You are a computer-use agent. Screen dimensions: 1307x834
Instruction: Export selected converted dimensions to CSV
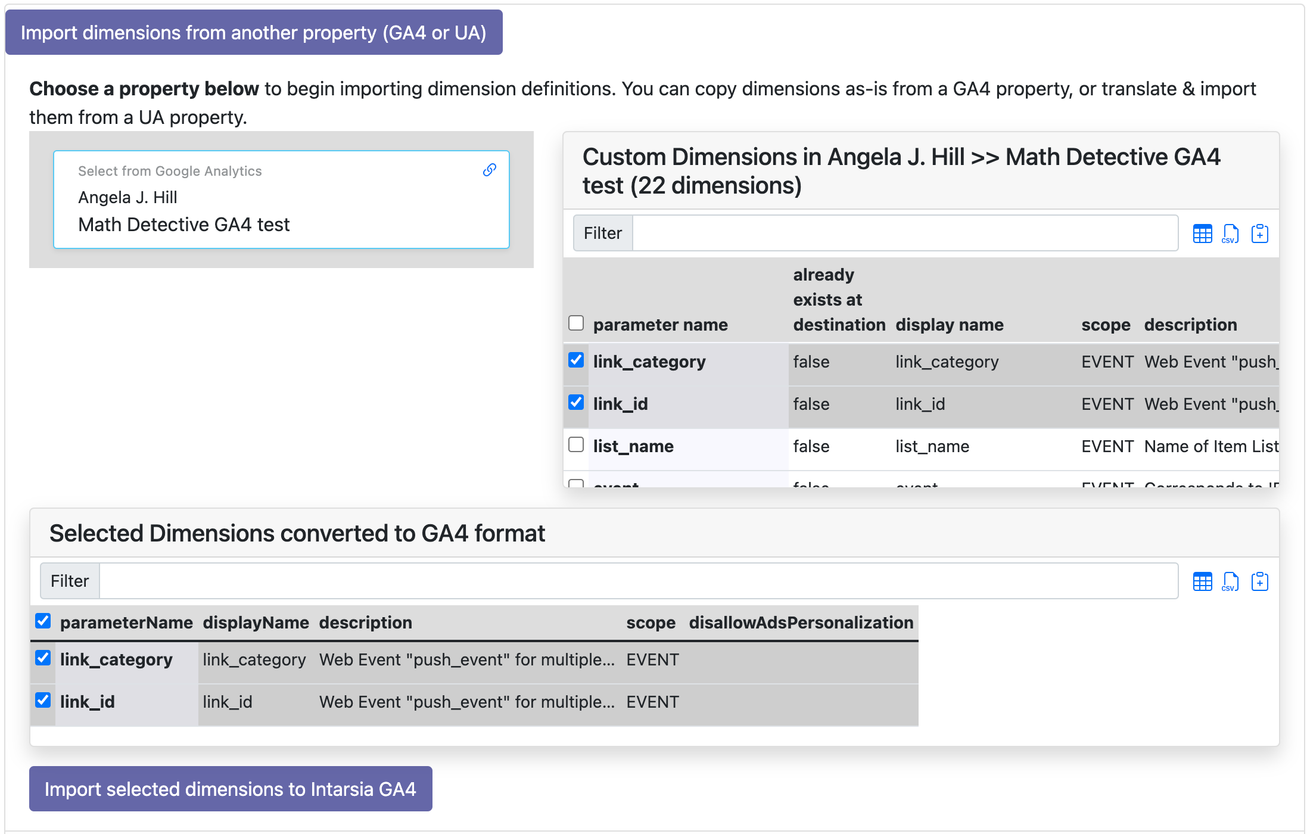pyautogui.click(x=1230, y=581)
